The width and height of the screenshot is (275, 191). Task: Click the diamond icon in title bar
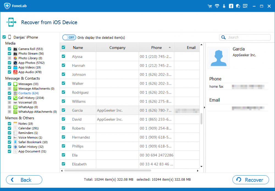(217, 6)
